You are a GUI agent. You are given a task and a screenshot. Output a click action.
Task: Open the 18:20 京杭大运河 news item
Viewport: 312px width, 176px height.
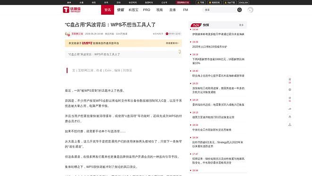(218, 90)
